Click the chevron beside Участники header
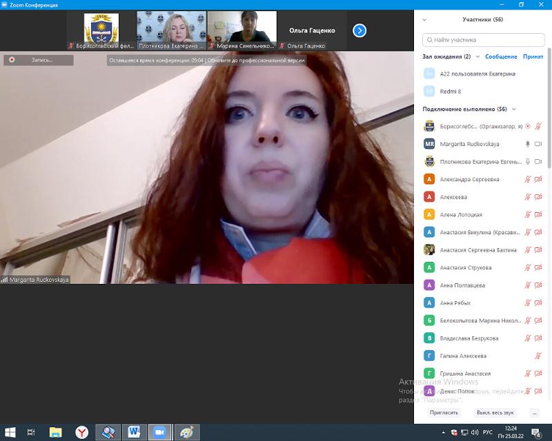Image resolution: width=552 pixels, height=441 pixels. [424, 20]
